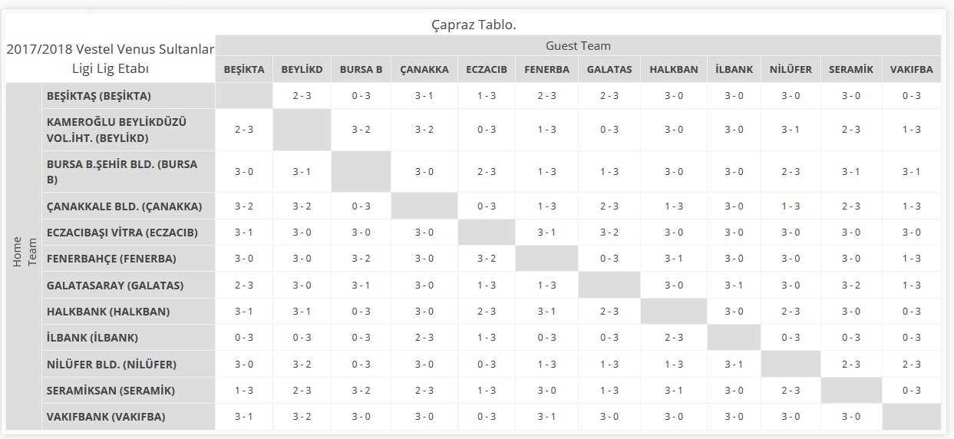Click ÇANAKKALE BLD. (ÇANAKKA) row label

[124, 206]
